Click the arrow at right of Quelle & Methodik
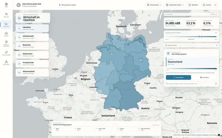Image resolution: width=222 pixels, height=138 pixels. coord(216,45)
